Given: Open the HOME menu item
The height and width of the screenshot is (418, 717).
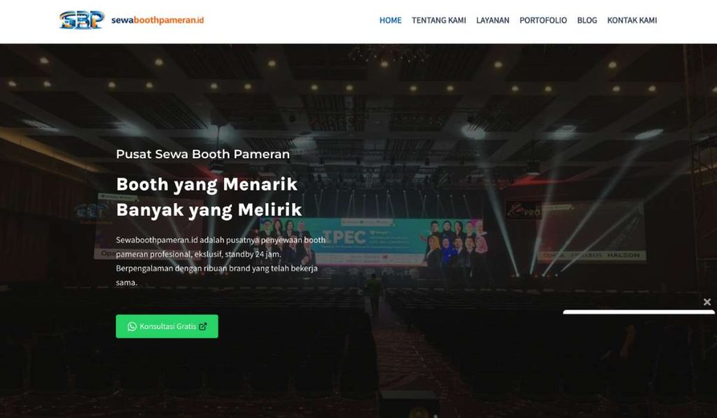Looking at the screenshot, I should coord(390,20).
